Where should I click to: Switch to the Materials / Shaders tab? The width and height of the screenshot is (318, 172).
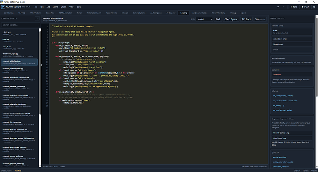coord(94,13)
